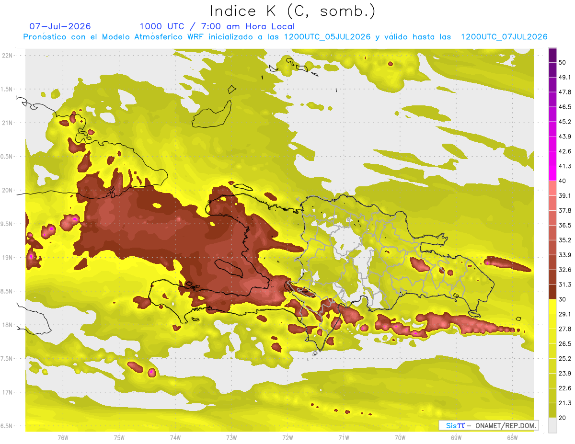The image size is (575, 444).
Task: Click the colorbar value "32.6"
Action: 565,270
